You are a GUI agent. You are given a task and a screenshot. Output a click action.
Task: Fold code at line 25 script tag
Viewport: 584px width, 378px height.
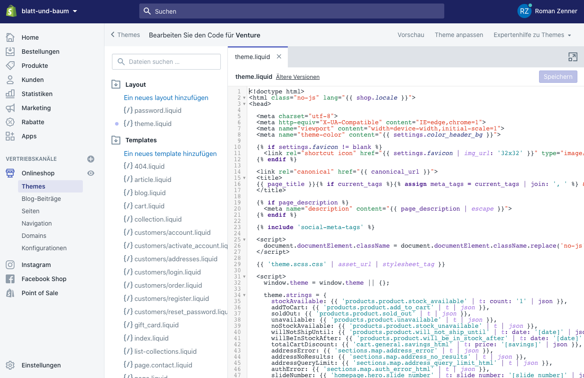tap(245, 240)
